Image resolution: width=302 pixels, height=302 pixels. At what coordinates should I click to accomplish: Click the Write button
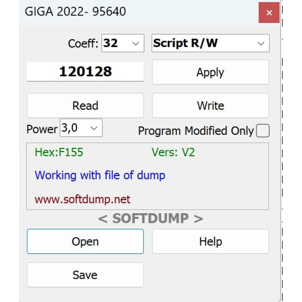(x=210, y=105)
